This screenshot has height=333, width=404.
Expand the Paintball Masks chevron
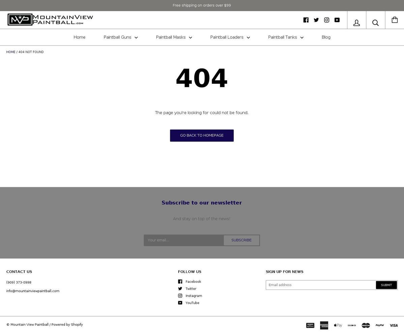[190, 38]
